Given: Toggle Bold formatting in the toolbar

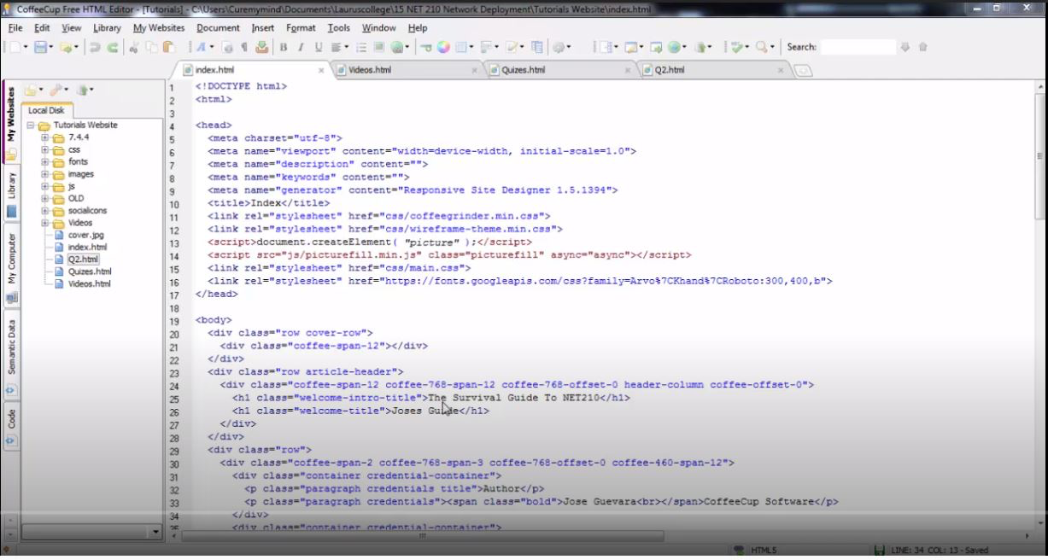Looking at the screenshot, I should [x=282, y=47].
